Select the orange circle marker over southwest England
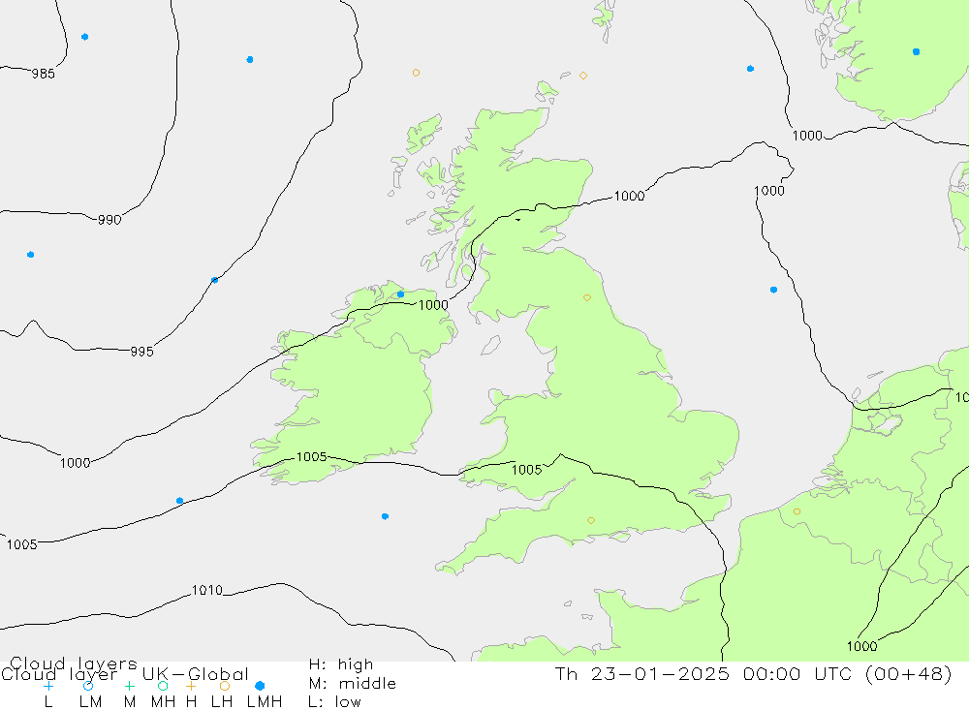Viewport: 969px width, 710px height. coord(591,520)
